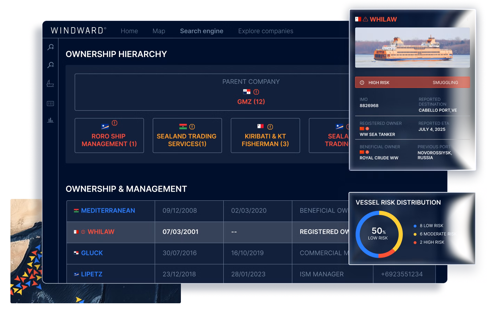Image resolution: width=487 pixels, height=313 pixels.
Task: Click the 50% LOW RISK donut center label
Action: coord(378,234)
